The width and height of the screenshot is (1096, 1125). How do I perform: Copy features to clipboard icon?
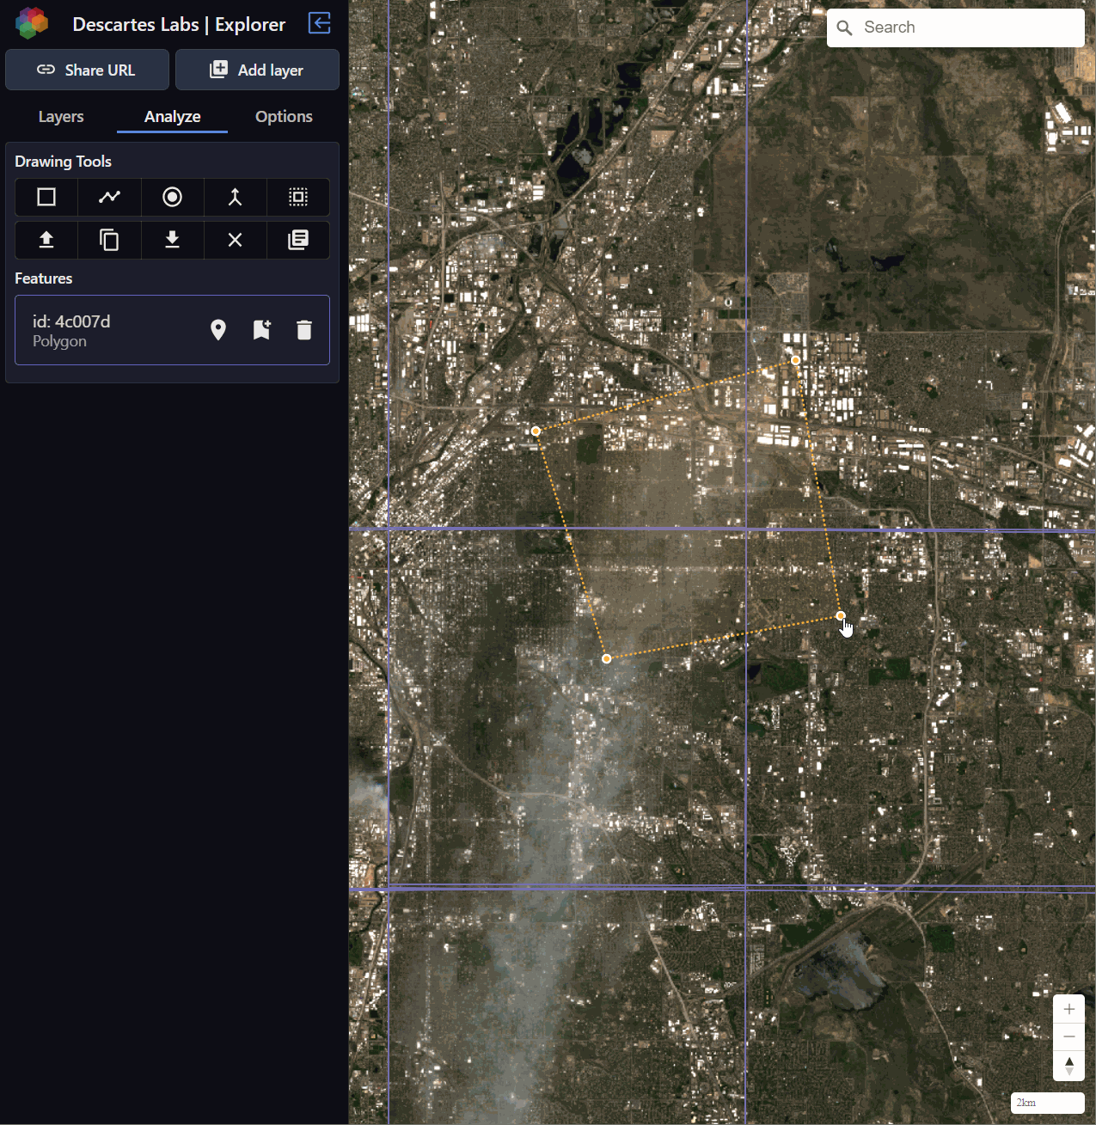pyautogui.click(x=109, y=240)
